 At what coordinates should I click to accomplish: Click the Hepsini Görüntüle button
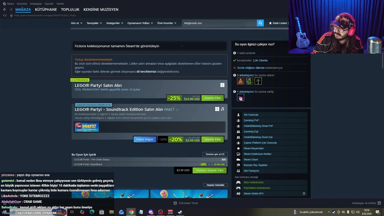coord(215,185)
